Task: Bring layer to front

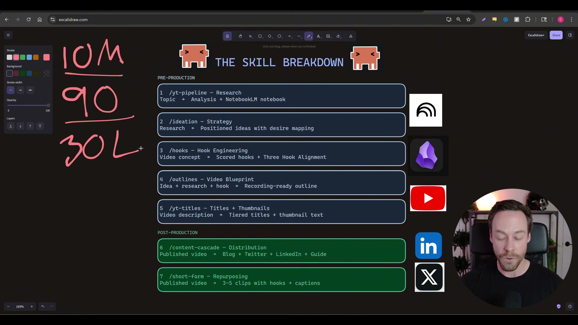Action: [x=40, y=126]
